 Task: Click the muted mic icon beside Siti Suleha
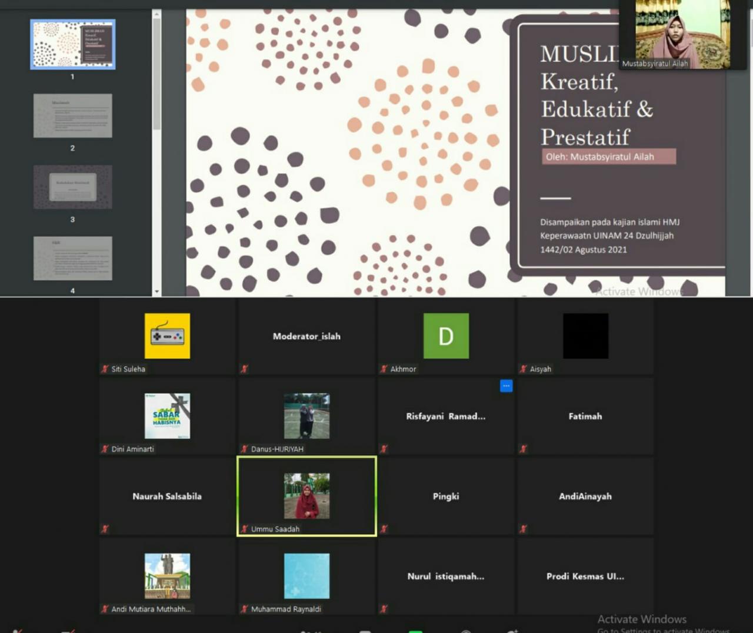pyautogui.click(x=105, y=369)
